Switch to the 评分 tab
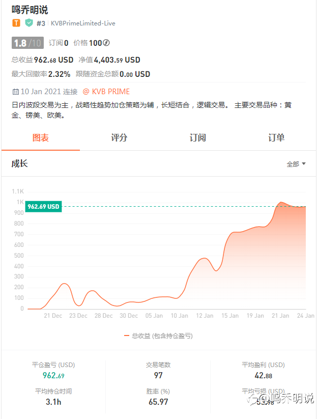The width and height of the screenshot is (317, 419). pyautogui.click(x=119, y=138)
